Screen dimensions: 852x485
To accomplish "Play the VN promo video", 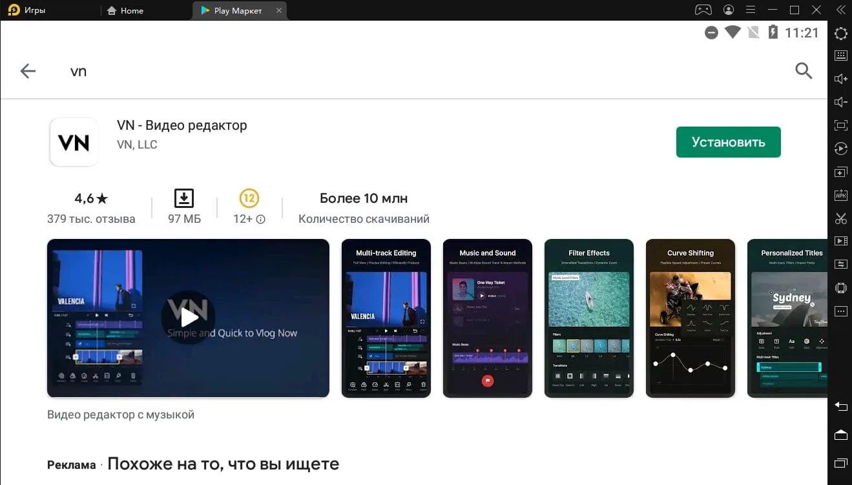I will click(188, 318).
